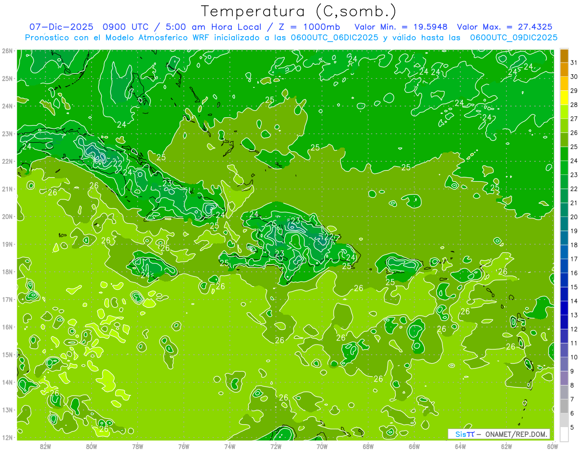Click the 82W longitude axis label
The height and width of the screenshot is (453, 587).
click(45, 446)
